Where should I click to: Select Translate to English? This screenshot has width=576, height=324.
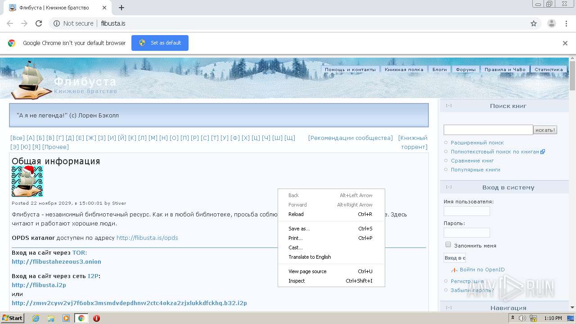coord(331,257)
